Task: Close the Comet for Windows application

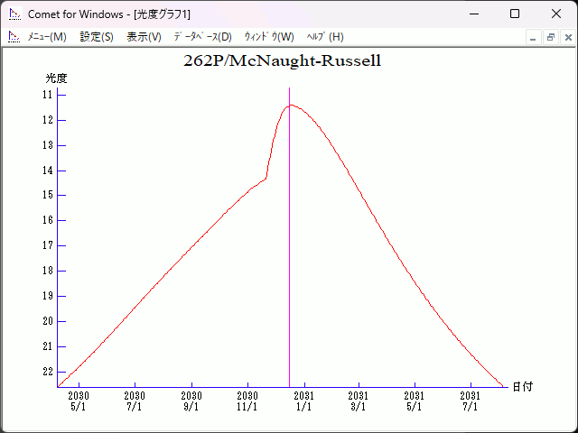Action: coord(556,14)
